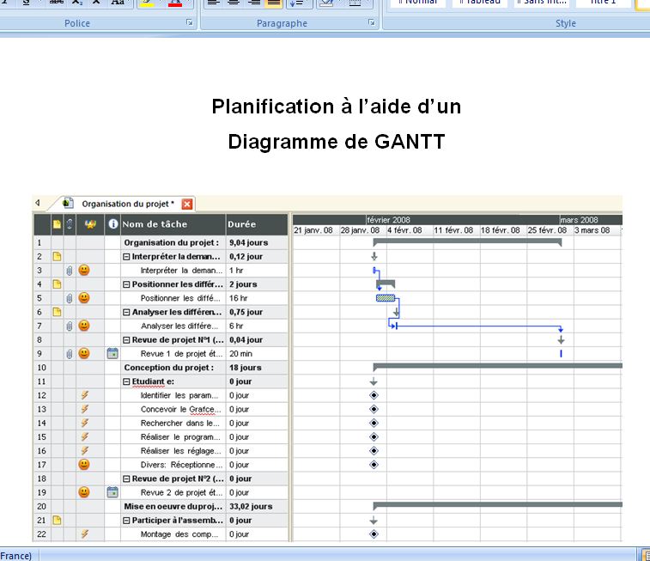Apply the Sans int... style
This screenshot has height=561, width=650.
click(x=542, y=3)
